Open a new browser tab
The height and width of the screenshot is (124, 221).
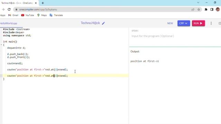coord(43,3)
